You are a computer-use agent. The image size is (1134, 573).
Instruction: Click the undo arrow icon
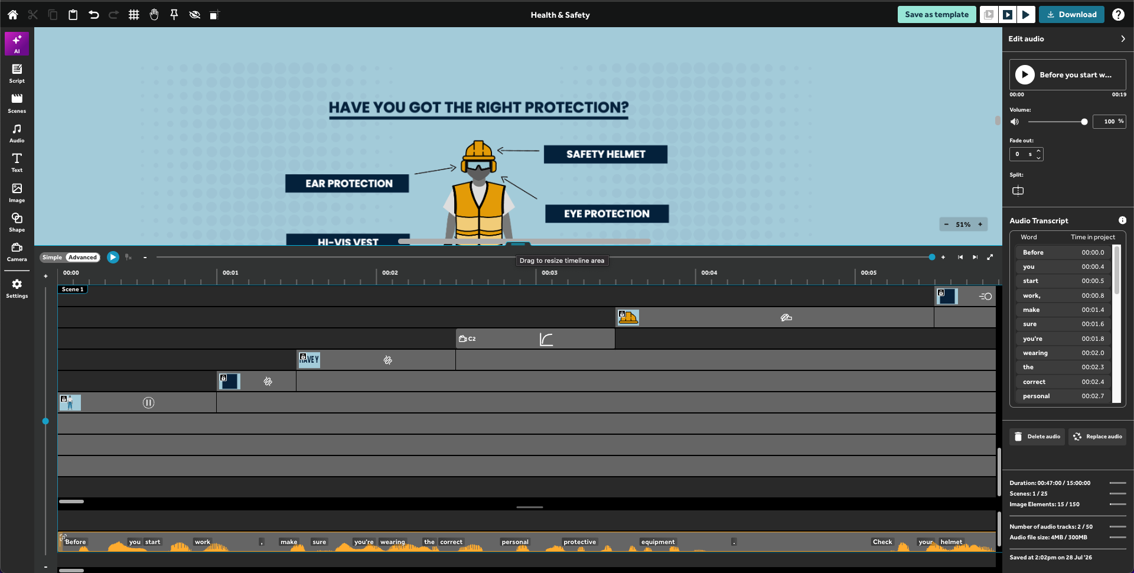point(93,15)
